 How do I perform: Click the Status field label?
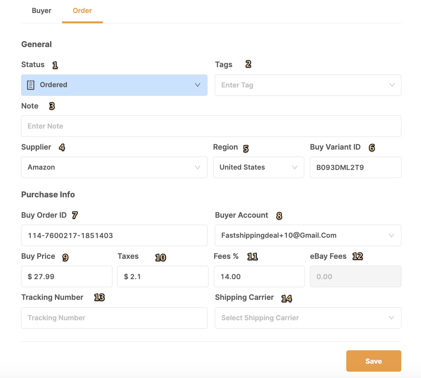tap(33, 65)
